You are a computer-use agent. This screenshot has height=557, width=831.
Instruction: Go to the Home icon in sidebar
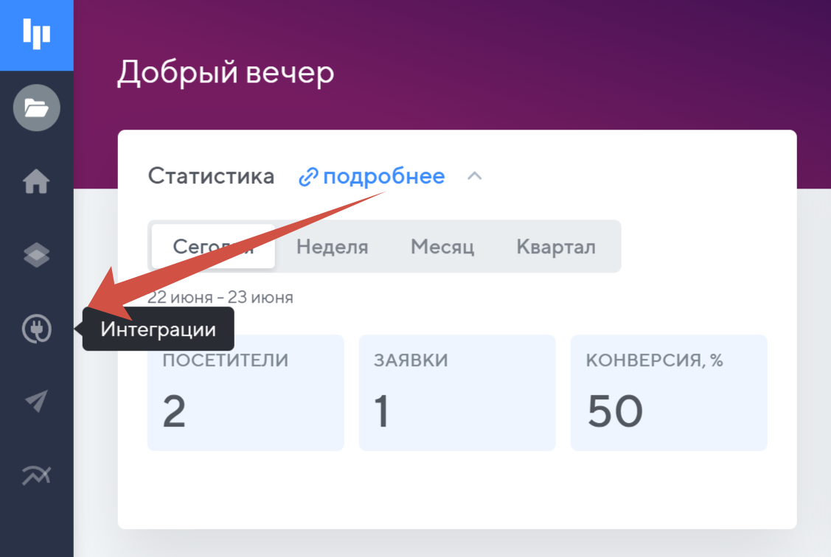(36, 181)
